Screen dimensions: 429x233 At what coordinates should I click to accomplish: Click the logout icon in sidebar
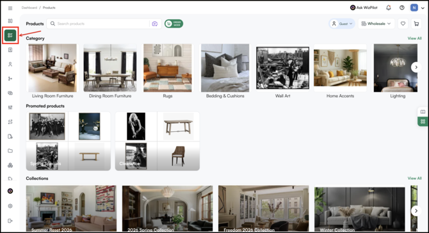(x=10, y=221)
